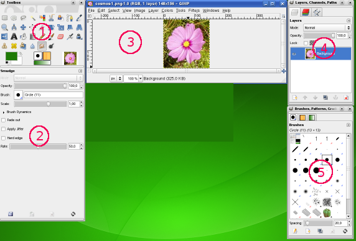Duplicate the layer in Layers dialog
The height and width of the screenshot is (241, 356).
pyautogui.click(x=326, y=98)
